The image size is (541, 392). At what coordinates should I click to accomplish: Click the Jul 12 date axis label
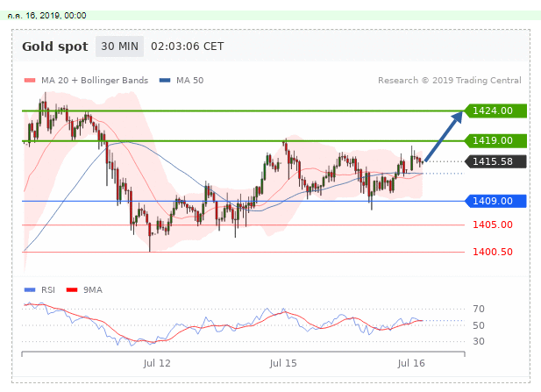(x=157, y=363)
